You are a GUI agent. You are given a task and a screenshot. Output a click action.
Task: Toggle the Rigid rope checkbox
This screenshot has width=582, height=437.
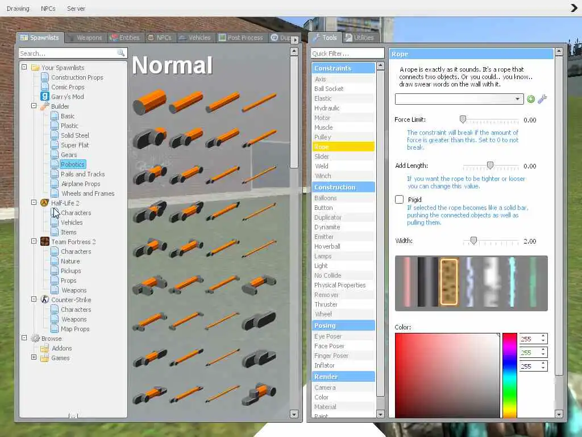(400, 200)
